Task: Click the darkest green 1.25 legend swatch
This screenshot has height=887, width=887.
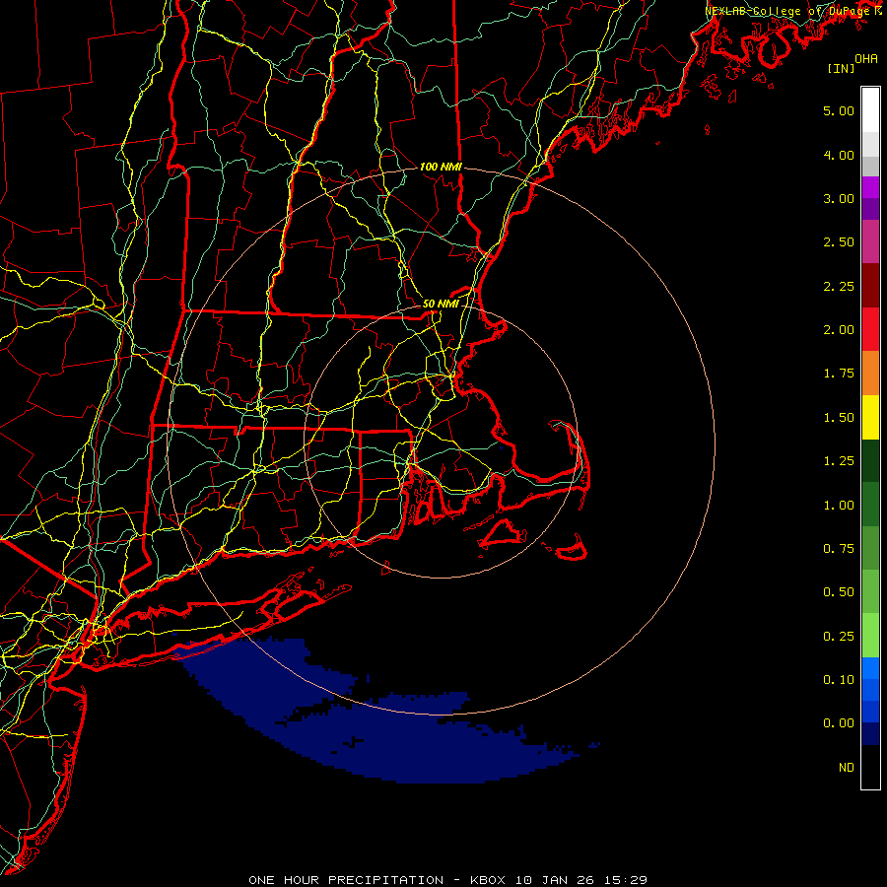Action: tap(870, 460)
